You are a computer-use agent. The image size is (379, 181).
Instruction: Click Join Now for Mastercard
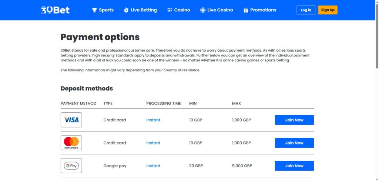(x=294, y=143)
